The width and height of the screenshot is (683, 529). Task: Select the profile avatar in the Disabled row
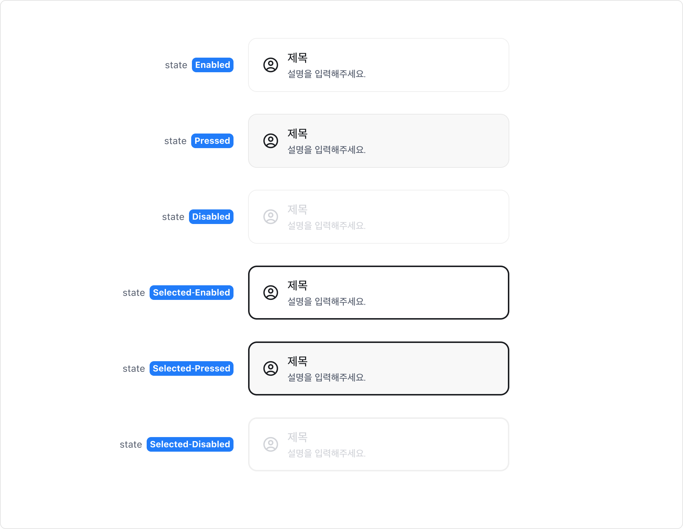tap(270, 217)
